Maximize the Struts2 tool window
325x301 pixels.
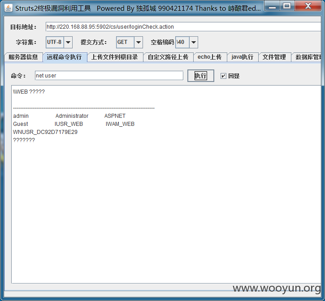287,6
